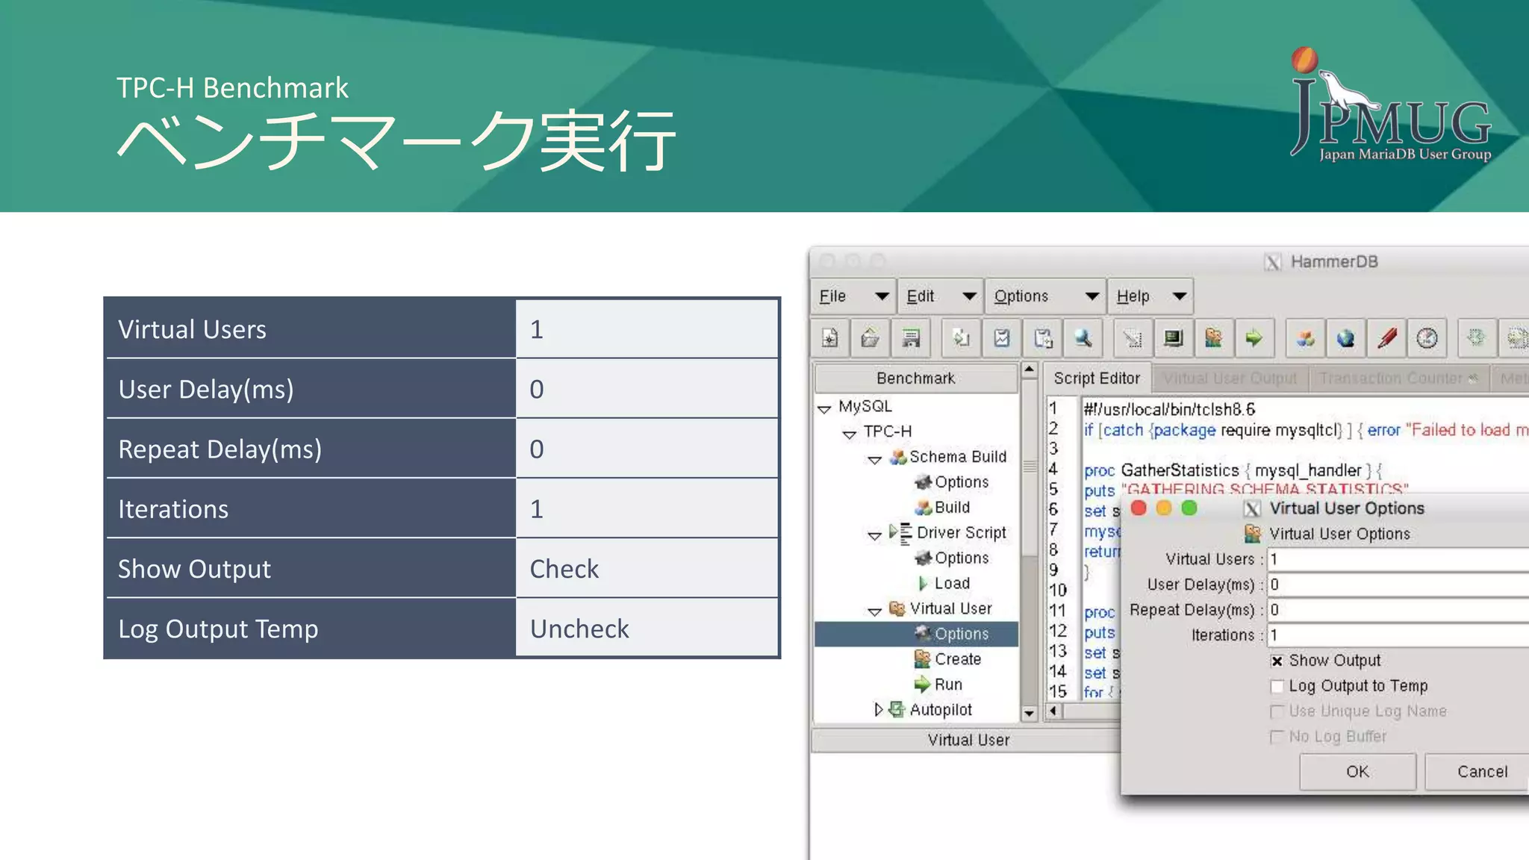Click OK in Virtual User Options
The image size is (1529, 860).
1357,772
